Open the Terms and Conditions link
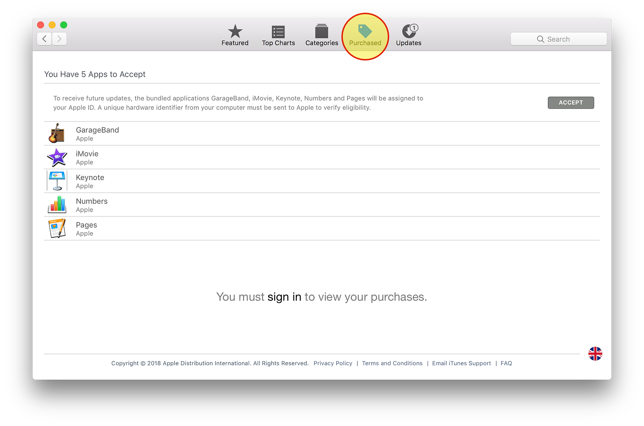Image resolution: width=644 pixels, height=426 pixels. pos(392,363)
